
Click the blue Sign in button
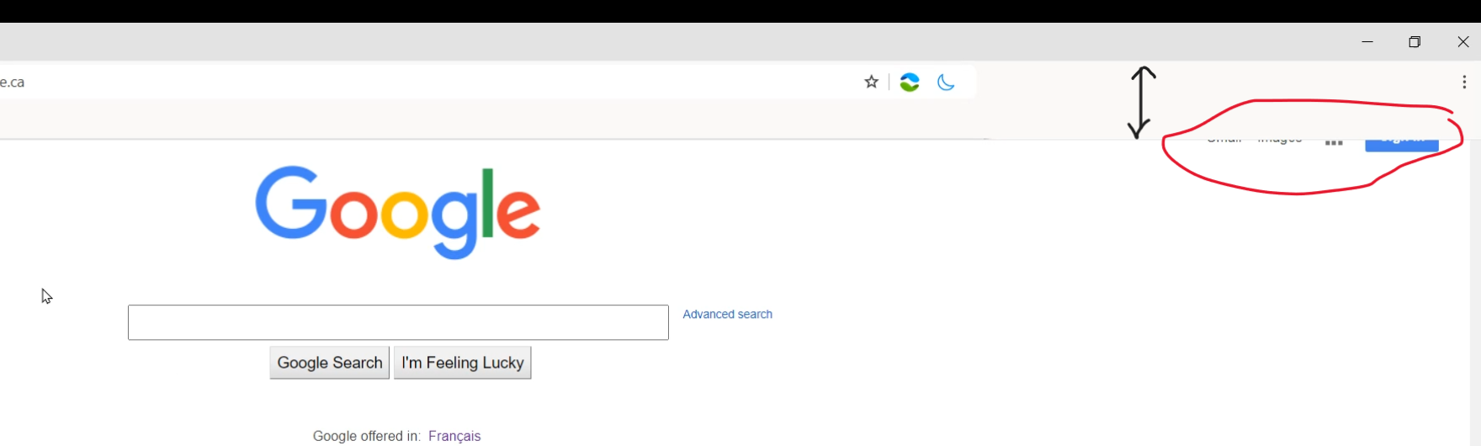pos(1401,144)
